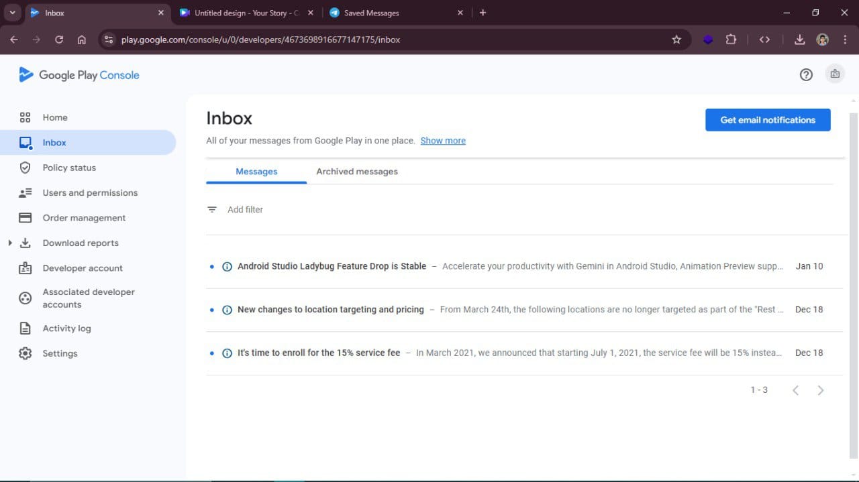Click the Policy status shield icon

pos(26,168)
